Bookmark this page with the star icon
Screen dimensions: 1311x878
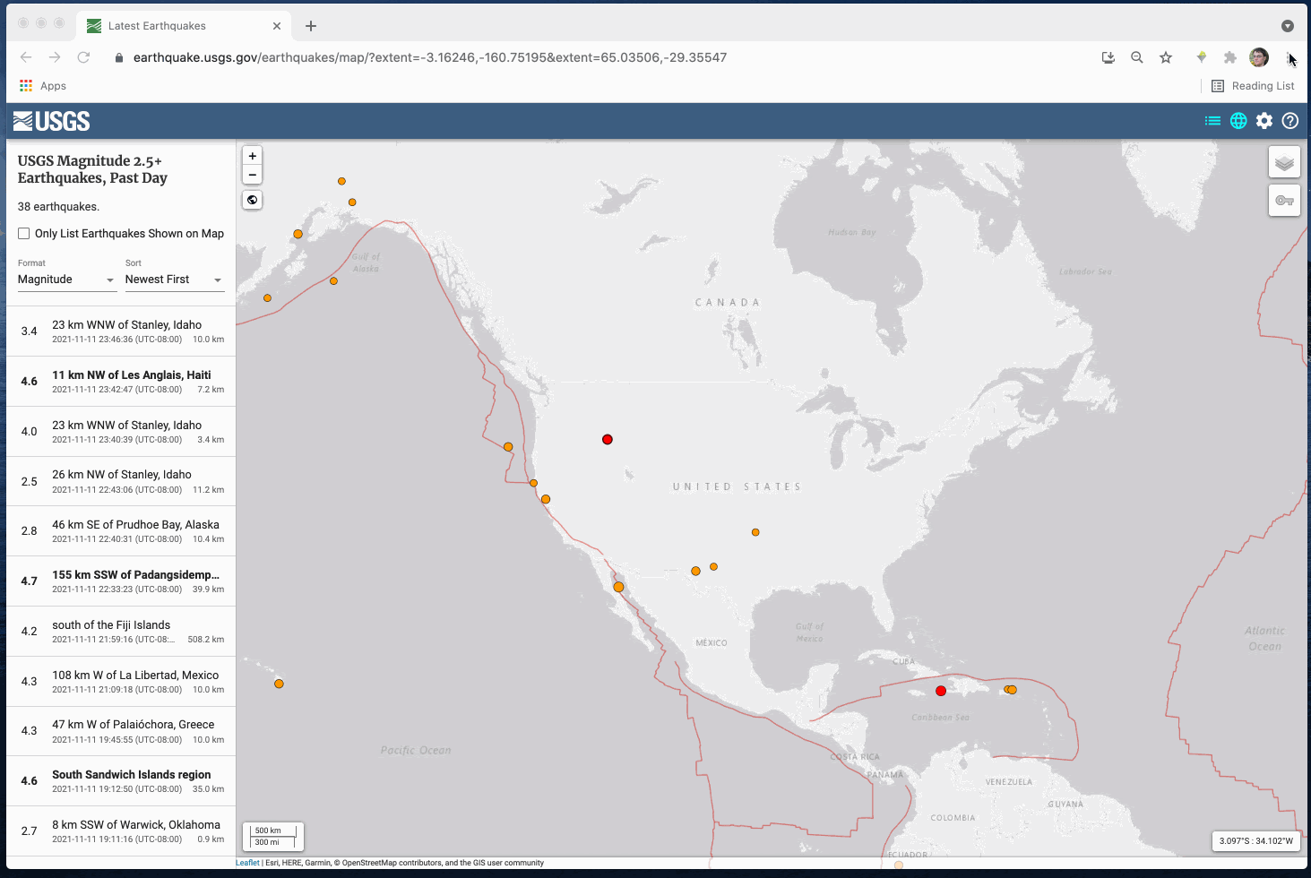(1166, 57)
